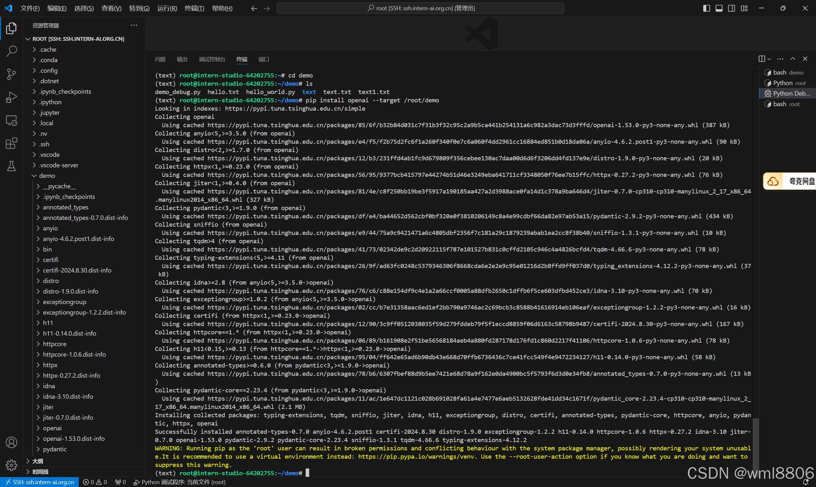Viewport: 816px width, 487px height.
Task: Toggle panel visibility layout button
Action: 719,8
